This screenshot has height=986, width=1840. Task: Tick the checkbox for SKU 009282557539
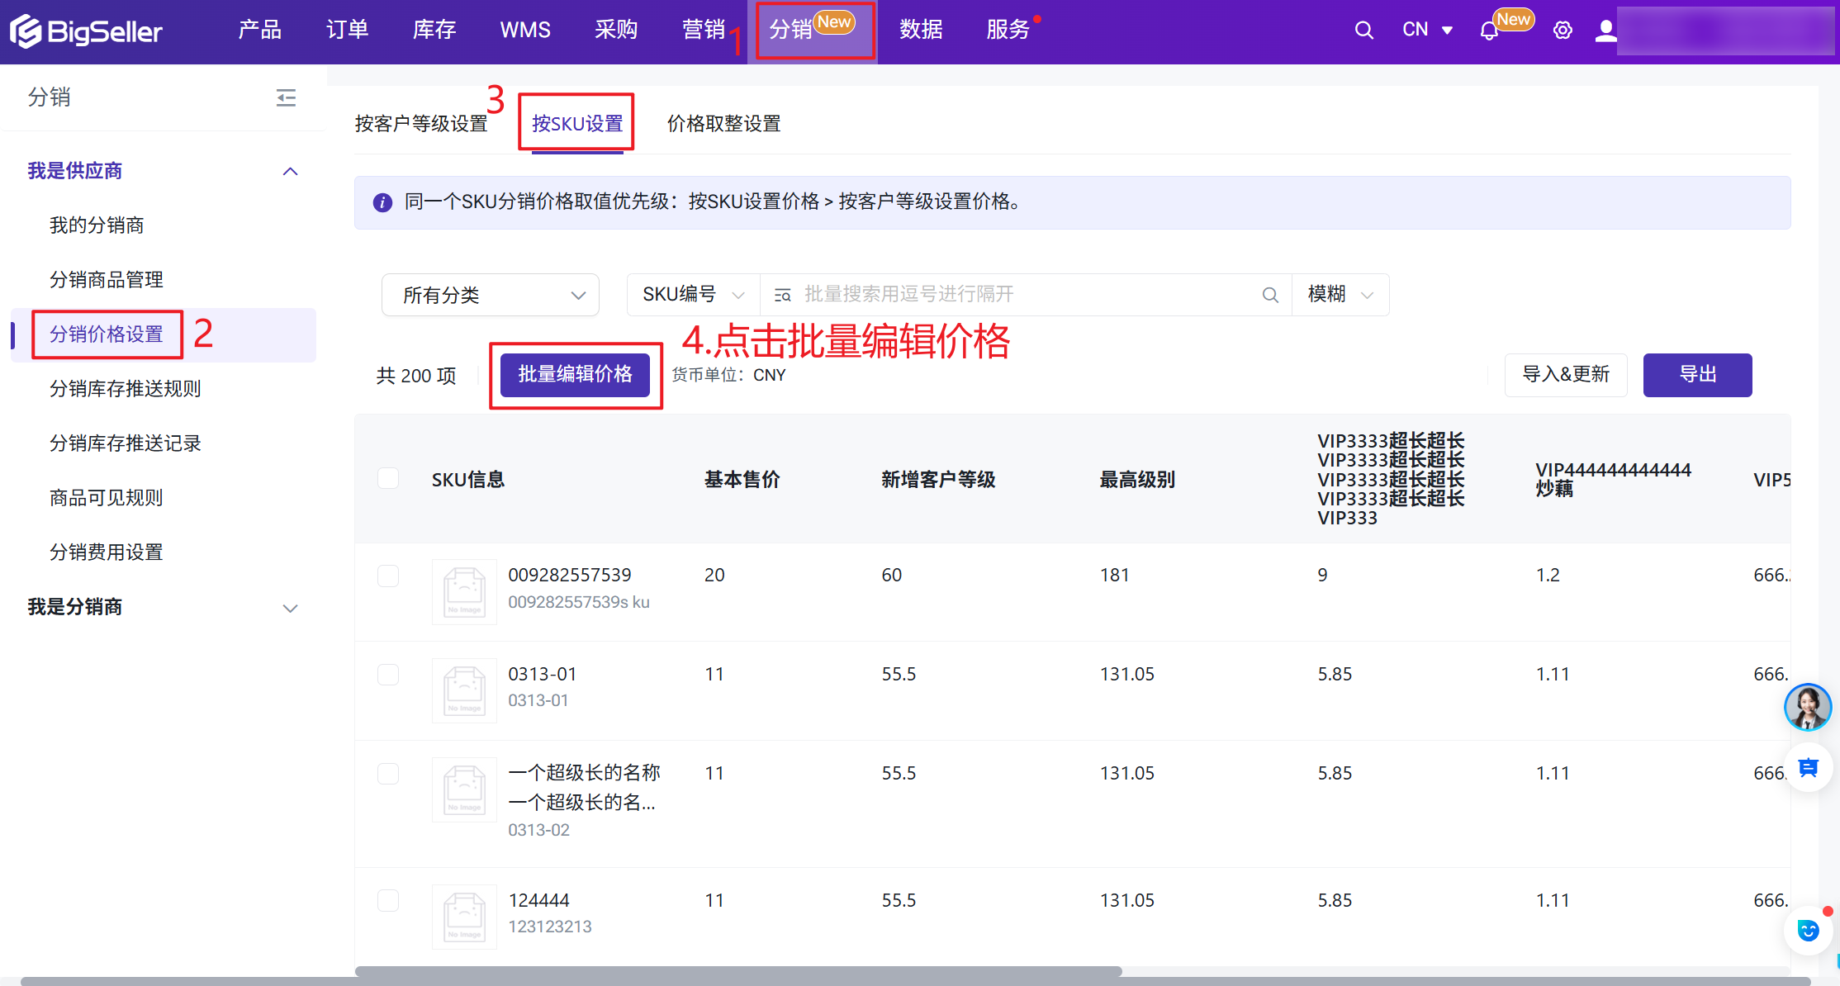(x=388, y=576)
